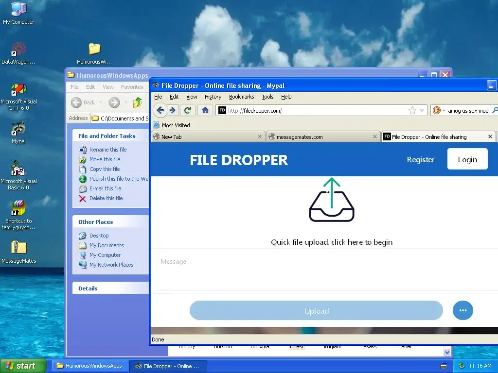Launch Microsoft Visual C++ 6.0 shortcut
Screen dimensions: 498x373
click(x=18, y=97)
